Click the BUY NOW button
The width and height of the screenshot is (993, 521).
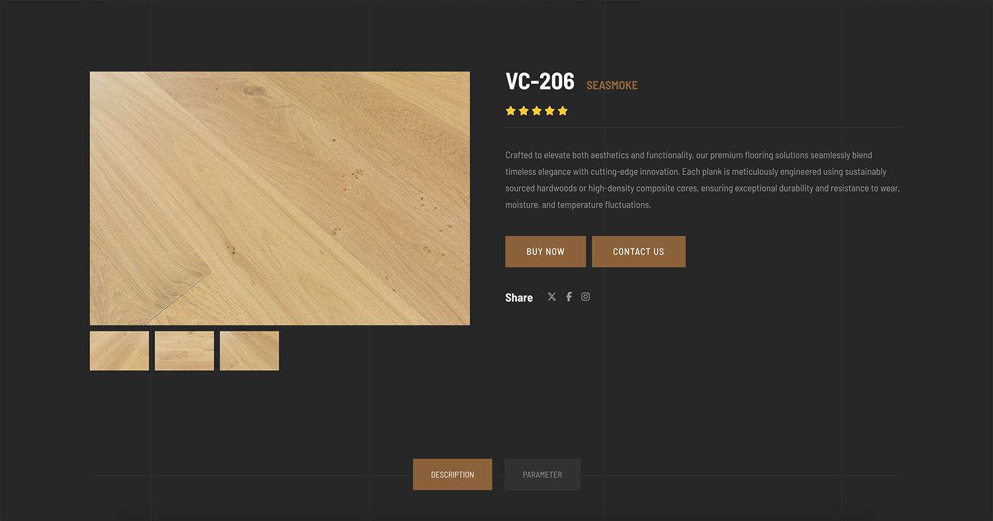tap(546, 251)
